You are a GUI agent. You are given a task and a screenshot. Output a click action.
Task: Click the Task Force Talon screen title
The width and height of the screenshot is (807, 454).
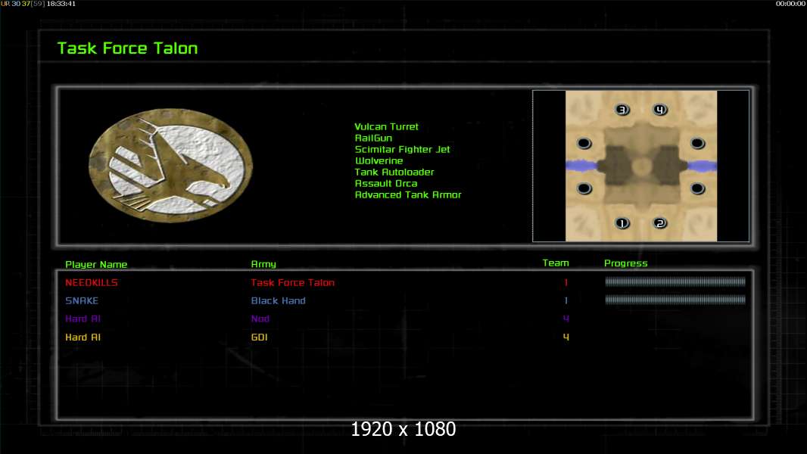[128, 48]
